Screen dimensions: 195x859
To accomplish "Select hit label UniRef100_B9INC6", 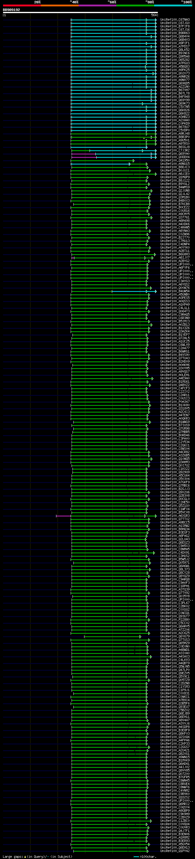I will (x=175, y=53).
